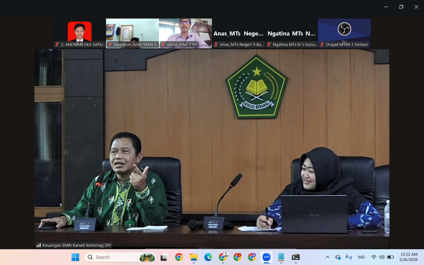The height and width of the screenshot is (265, 424).
Task: Click the Keuangan BMN Kanwil Kemenag DIY name label
Action: [x=77, y=245]
